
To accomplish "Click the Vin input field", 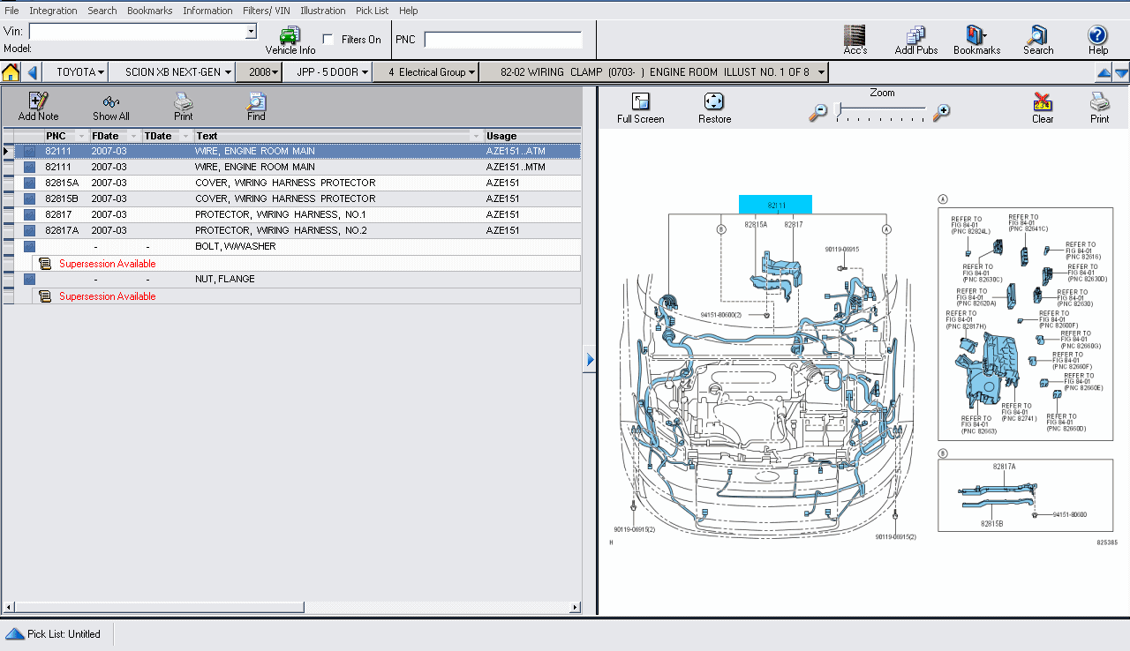I will tap(137, 32).
